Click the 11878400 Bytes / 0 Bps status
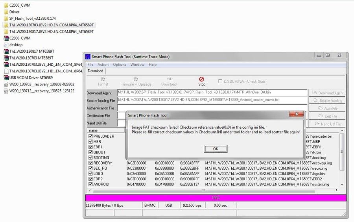Screen dimensions: 354x222 (x=114, y=205)
